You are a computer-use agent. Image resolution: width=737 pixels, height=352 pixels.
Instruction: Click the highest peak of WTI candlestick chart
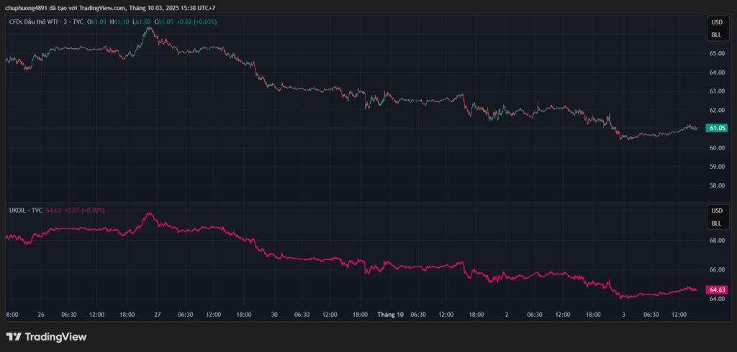click(x=148, y=29)
